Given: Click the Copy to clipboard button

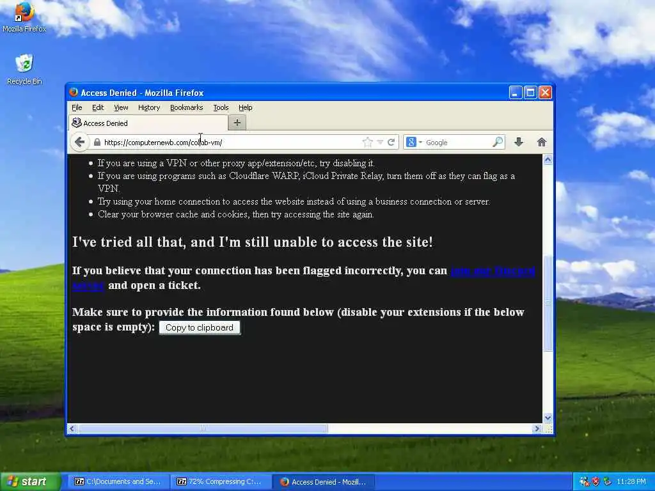Looking at the screenshot, I should tap(200, 328).
